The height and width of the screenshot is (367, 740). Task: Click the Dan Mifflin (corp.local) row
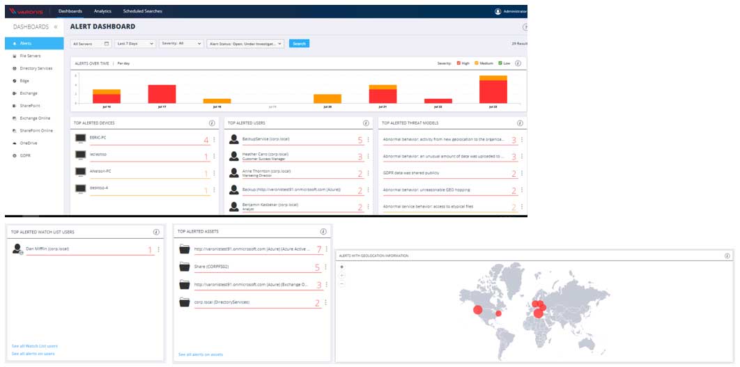[x=86, y=249]
